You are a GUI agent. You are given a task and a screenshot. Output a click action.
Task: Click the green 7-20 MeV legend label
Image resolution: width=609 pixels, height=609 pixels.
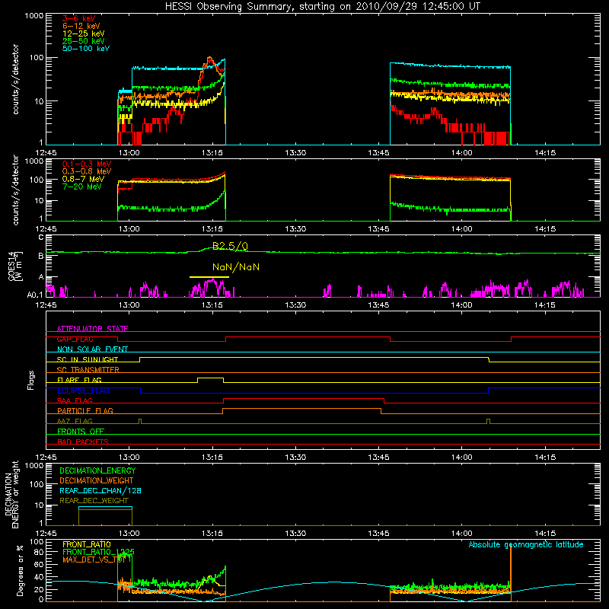pyautogui.click(x=82, y=187)
